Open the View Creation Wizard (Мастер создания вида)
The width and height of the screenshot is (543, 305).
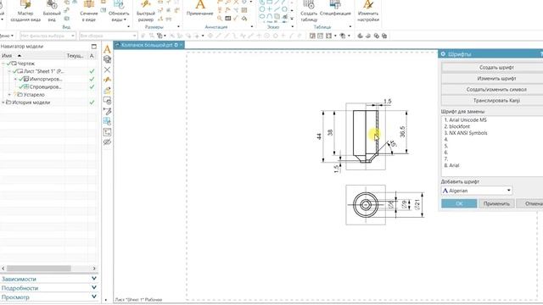(x=25, y=11)
